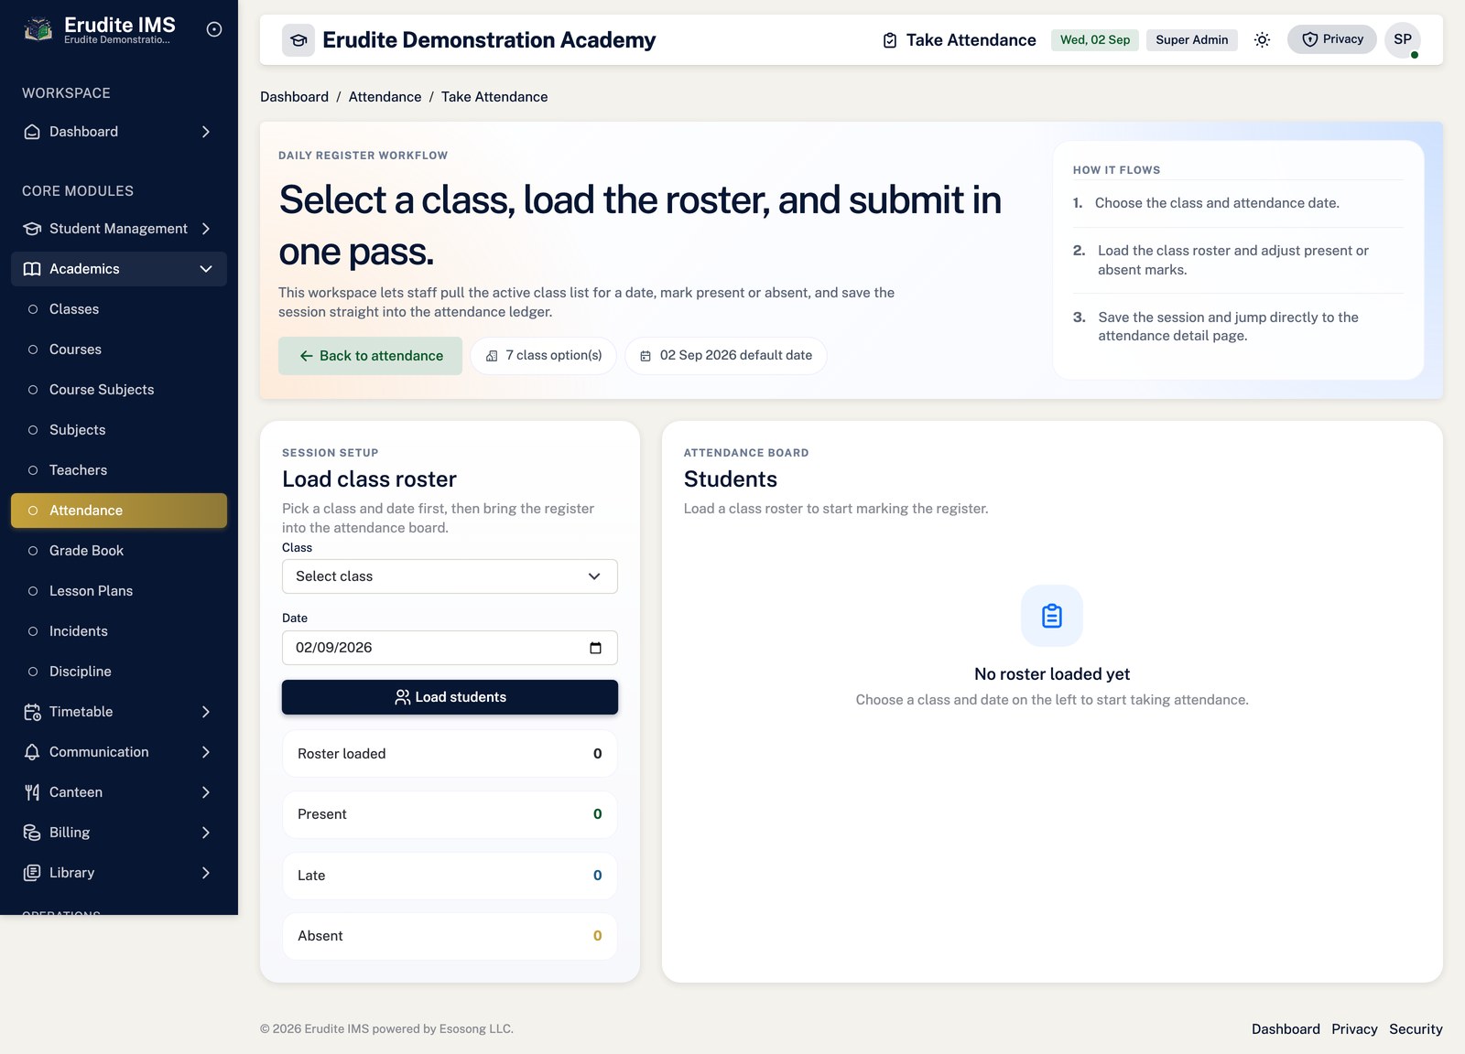Open the Lesson Plans submenu item
The width and height of the screenshot is (1465, 1054).
pos(119,591)
